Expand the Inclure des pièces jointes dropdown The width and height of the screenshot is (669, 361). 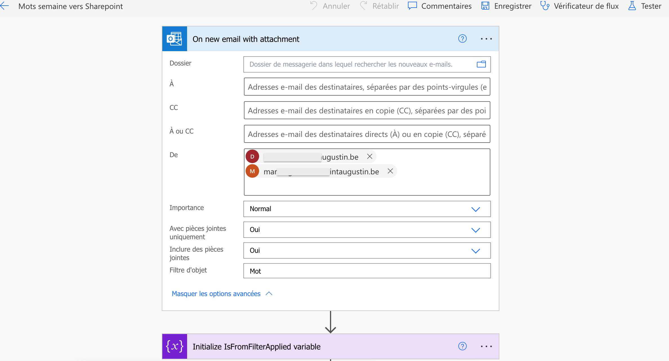point(475,251)
